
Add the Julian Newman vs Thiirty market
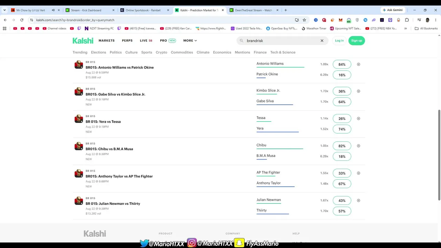(x=358, y=200)
